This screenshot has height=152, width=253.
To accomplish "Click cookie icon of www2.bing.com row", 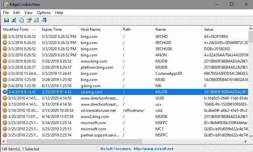I will [5, 116].
